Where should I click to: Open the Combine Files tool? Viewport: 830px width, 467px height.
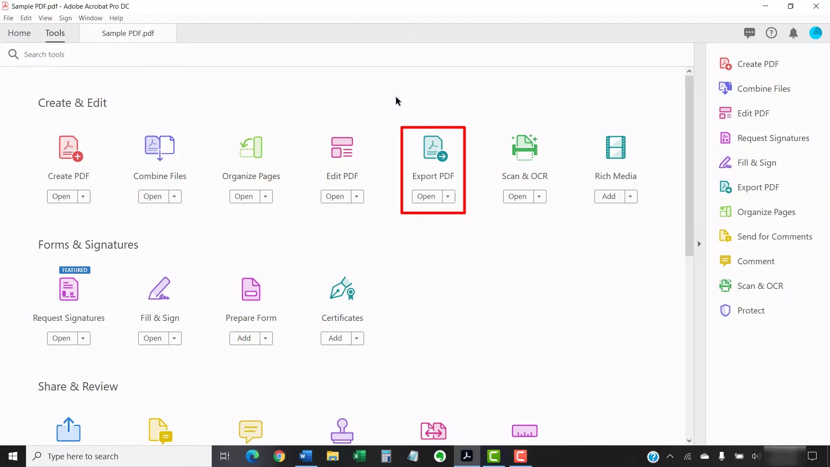152,196
